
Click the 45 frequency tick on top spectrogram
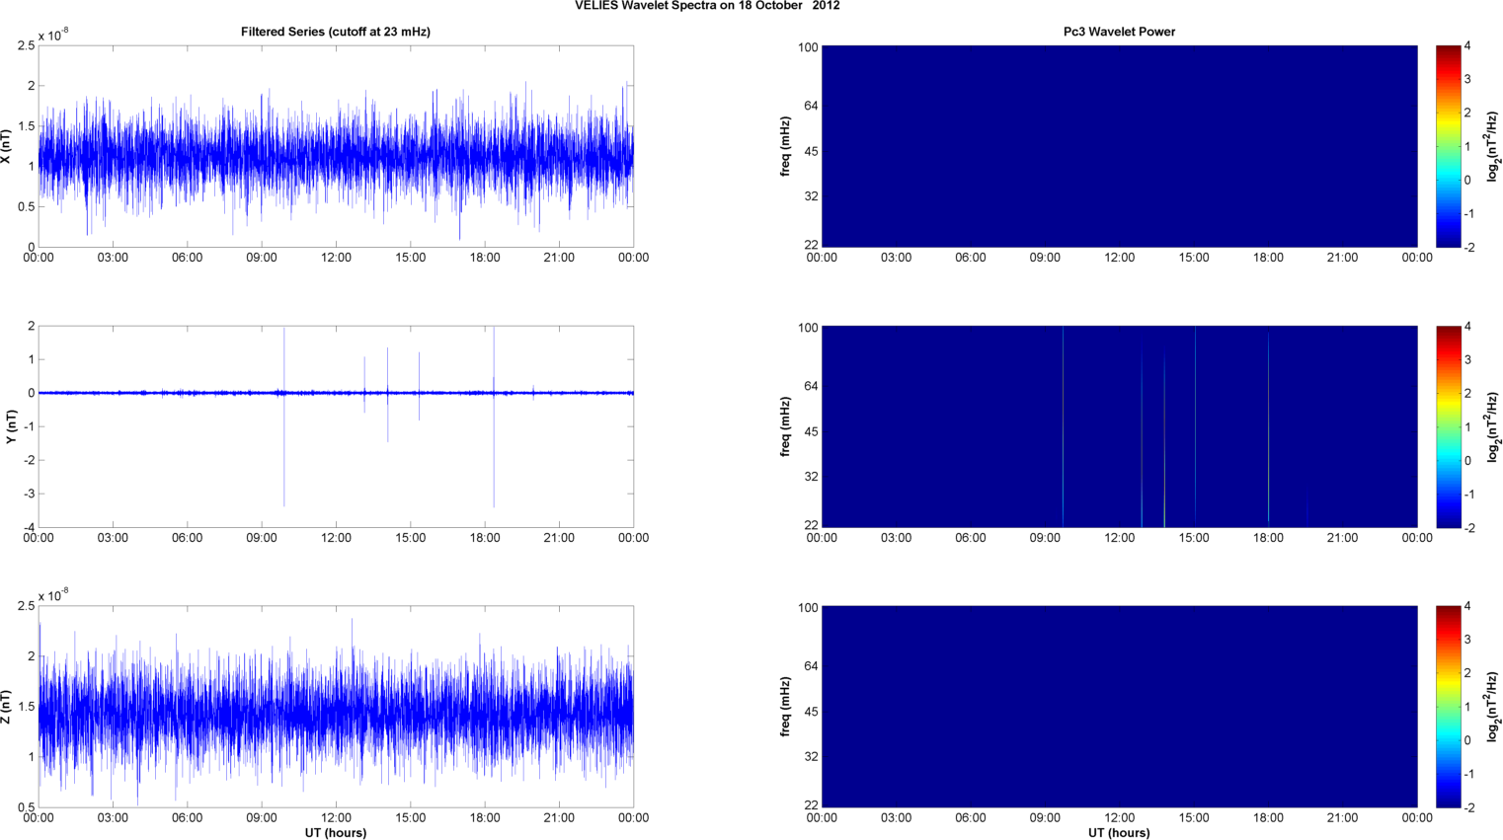810,151
